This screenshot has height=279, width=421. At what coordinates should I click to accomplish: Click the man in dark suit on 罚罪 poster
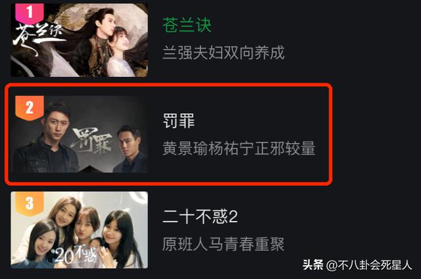(x=130, y=149)
